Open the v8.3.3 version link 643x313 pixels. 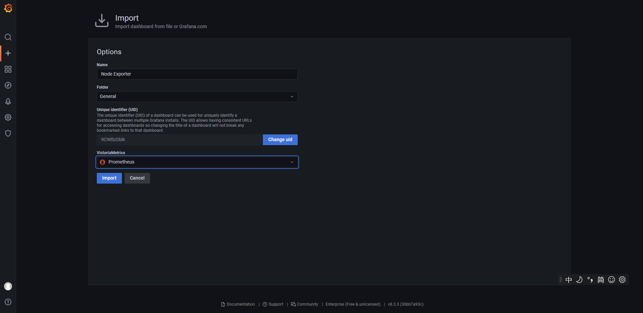[406, 304]
